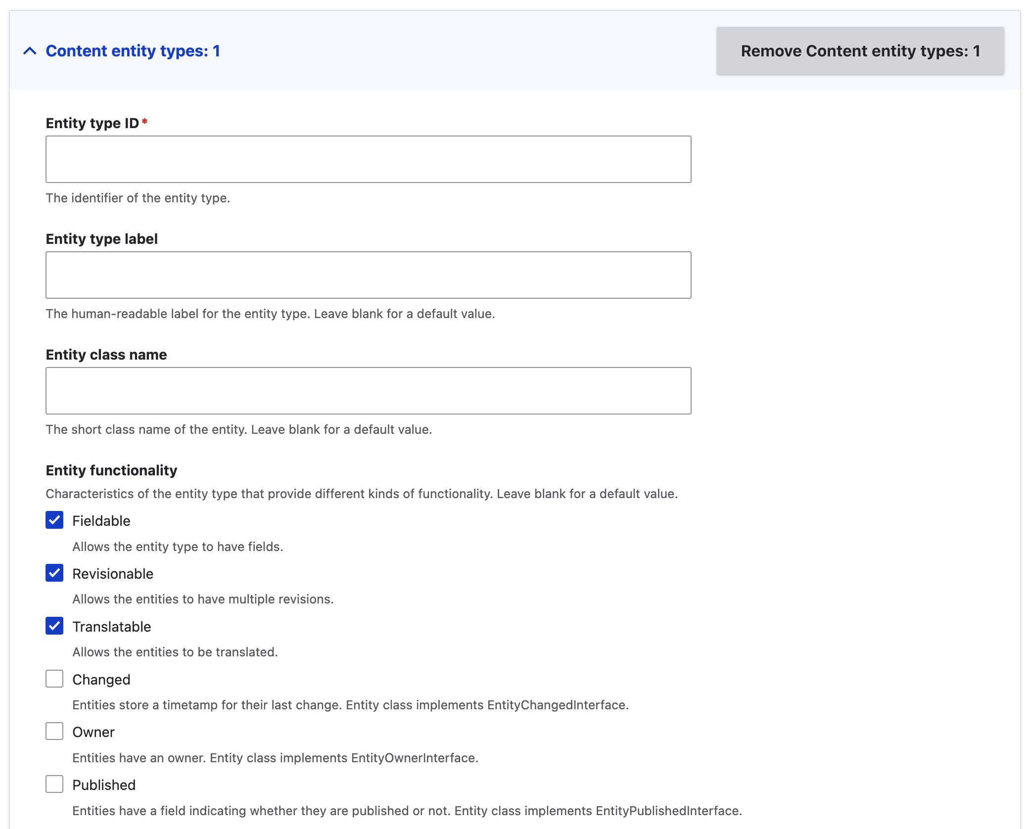Disable the Revisionable checkbox

(x=54, y=573)
